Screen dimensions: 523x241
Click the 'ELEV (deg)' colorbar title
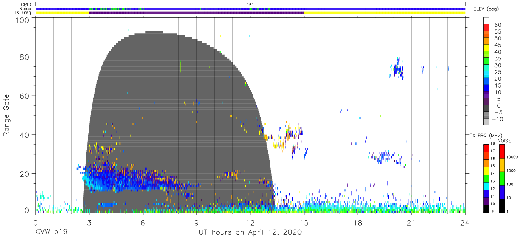pyautogui.click(x=486, y=9)
